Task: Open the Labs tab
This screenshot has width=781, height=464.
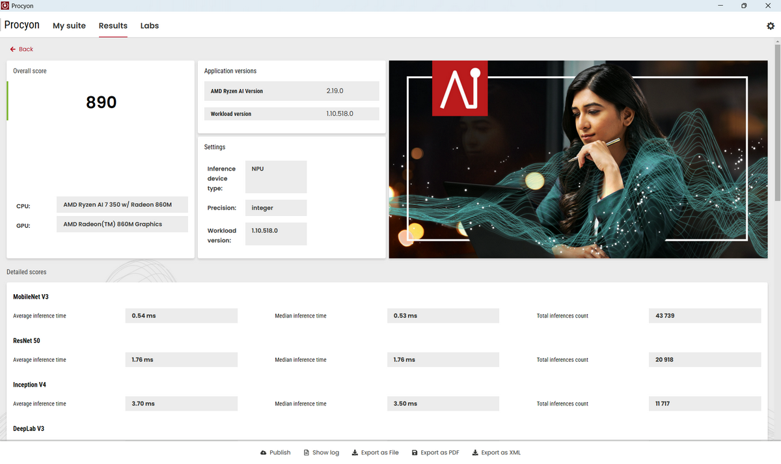Action: pos(150,26)
